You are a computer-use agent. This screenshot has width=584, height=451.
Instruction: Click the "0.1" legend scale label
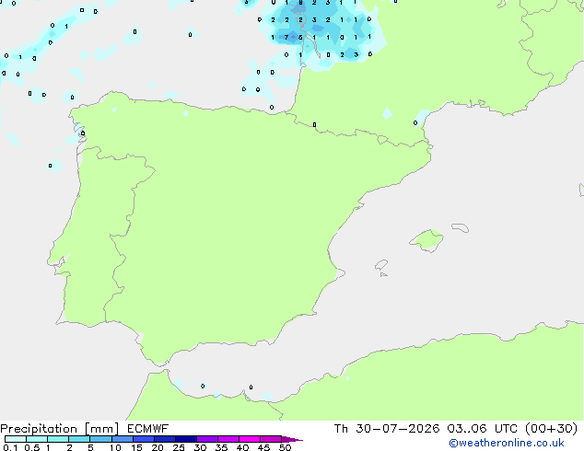pos(10,447)
